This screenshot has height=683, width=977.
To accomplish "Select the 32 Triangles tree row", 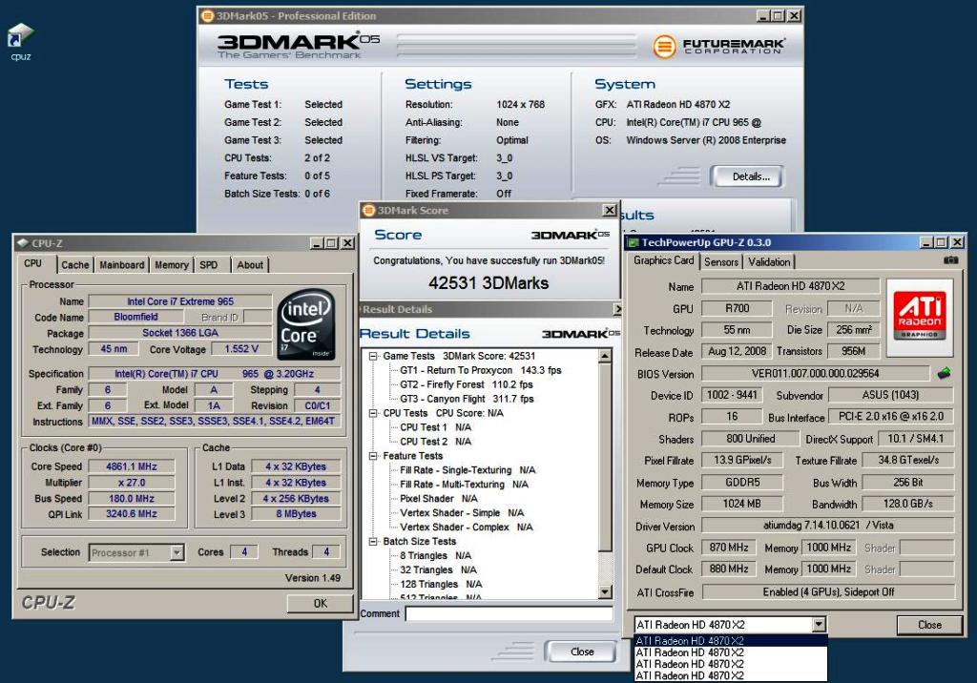I will (438, 570).
